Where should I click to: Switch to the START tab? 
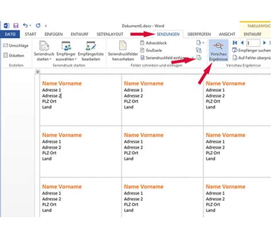coord(30,34)
